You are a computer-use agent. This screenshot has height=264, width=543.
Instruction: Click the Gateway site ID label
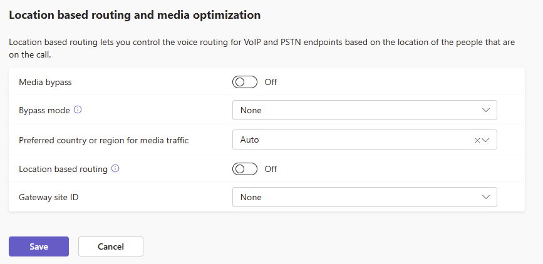coord(49,197)
